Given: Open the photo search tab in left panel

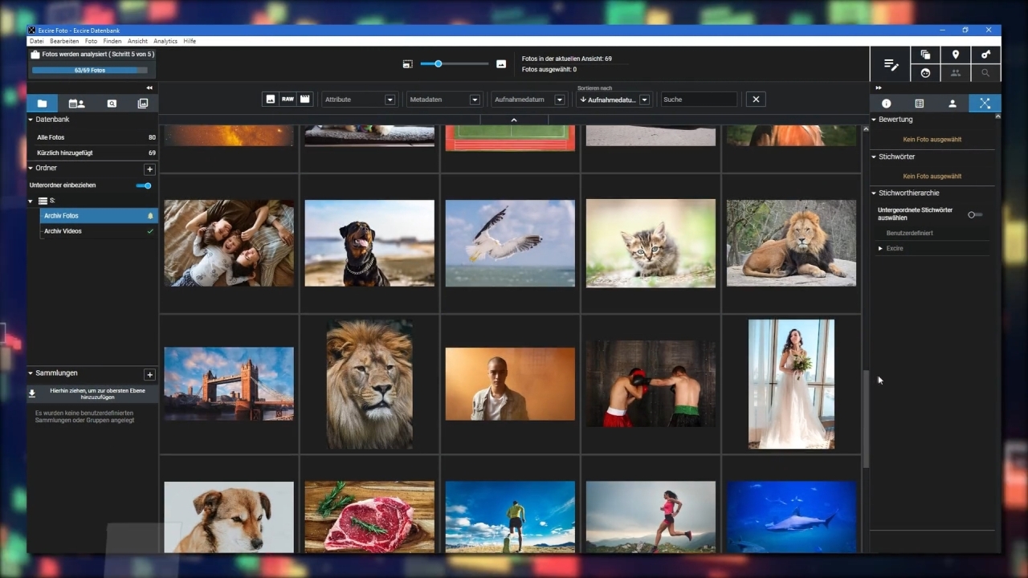Looking at the screenshot, I should [112, 104].
